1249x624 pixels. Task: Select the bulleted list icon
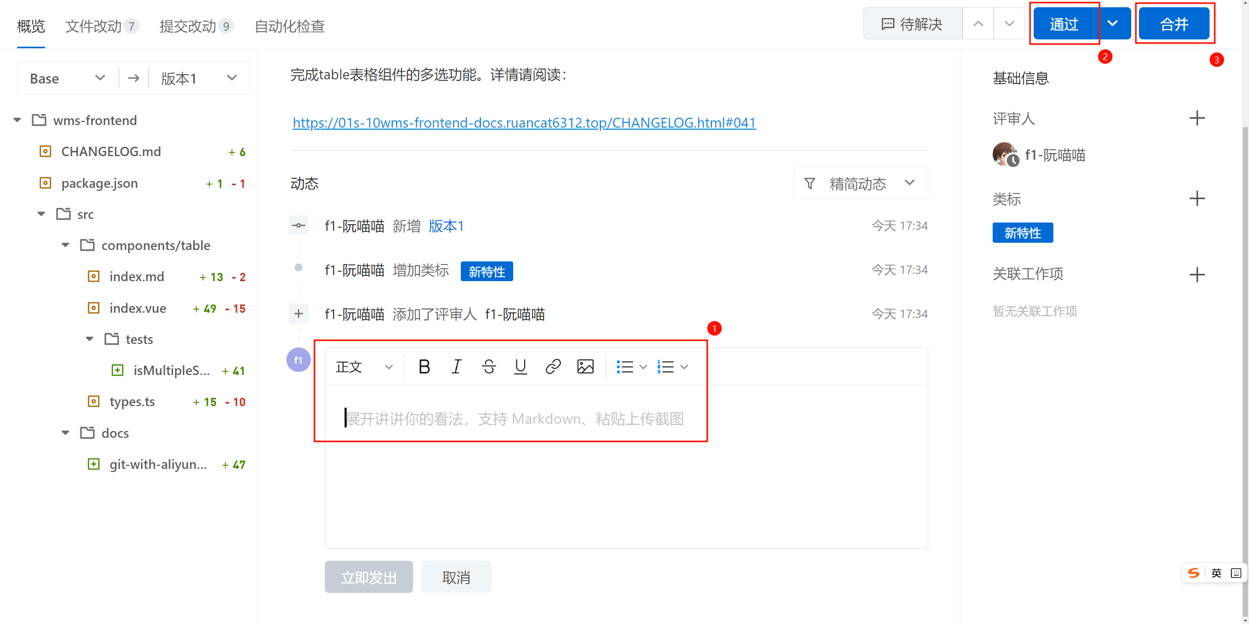click(625, 367)
